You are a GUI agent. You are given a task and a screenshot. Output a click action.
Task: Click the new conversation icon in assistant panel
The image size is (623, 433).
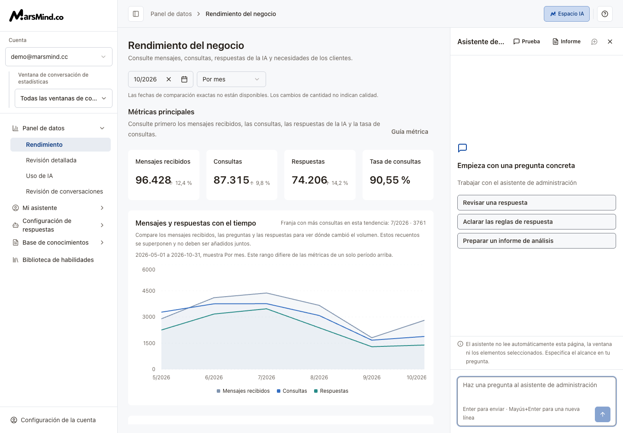(x=594, y=42)
